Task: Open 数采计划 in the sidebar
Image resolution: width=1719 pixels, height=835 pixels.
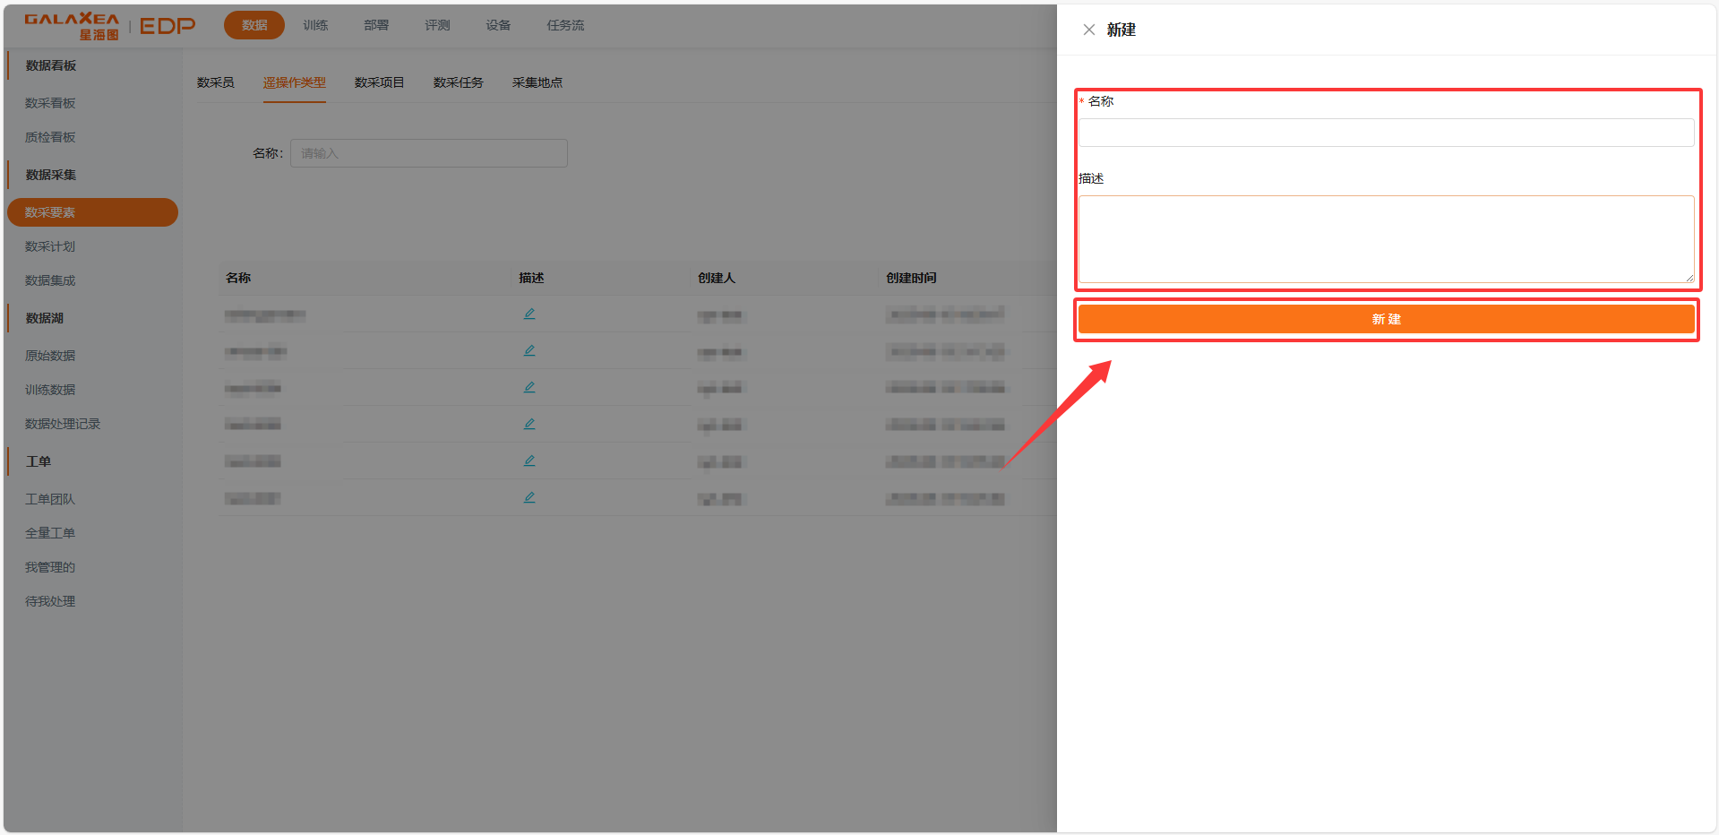Action: click(50, 246)
